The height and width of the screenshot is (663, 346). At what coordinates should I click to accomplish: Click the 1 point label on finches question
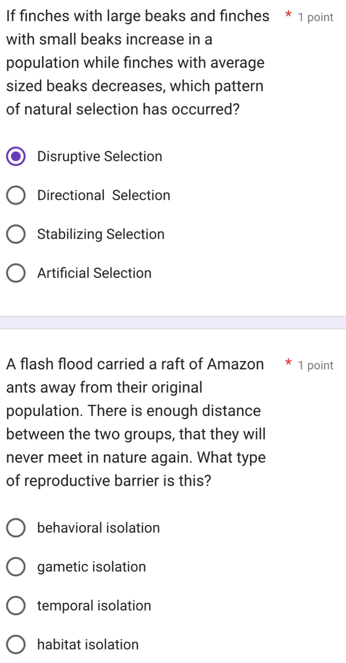point(317,17)
